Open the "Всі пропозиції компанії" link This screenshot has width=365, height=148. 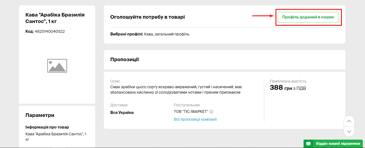195,119
